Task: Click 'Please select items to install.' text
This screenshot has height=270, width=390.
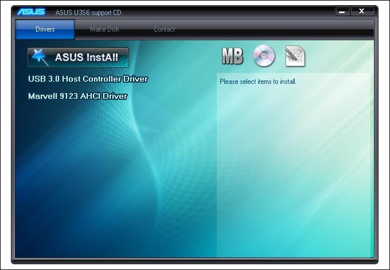Action: point(258,82)
